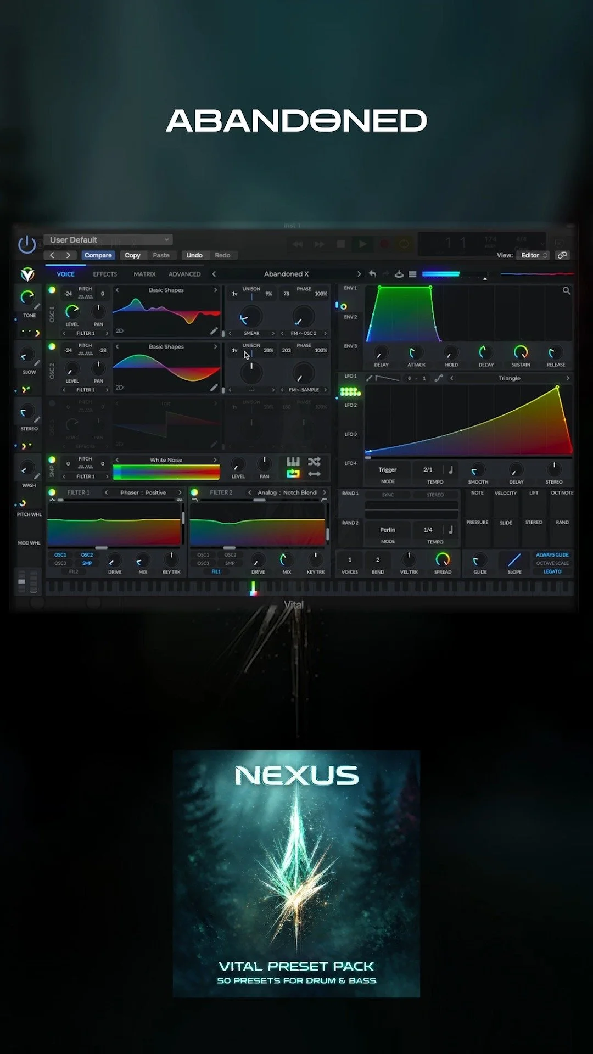Toggle Filter 2 on/off light

click(194, 492)
